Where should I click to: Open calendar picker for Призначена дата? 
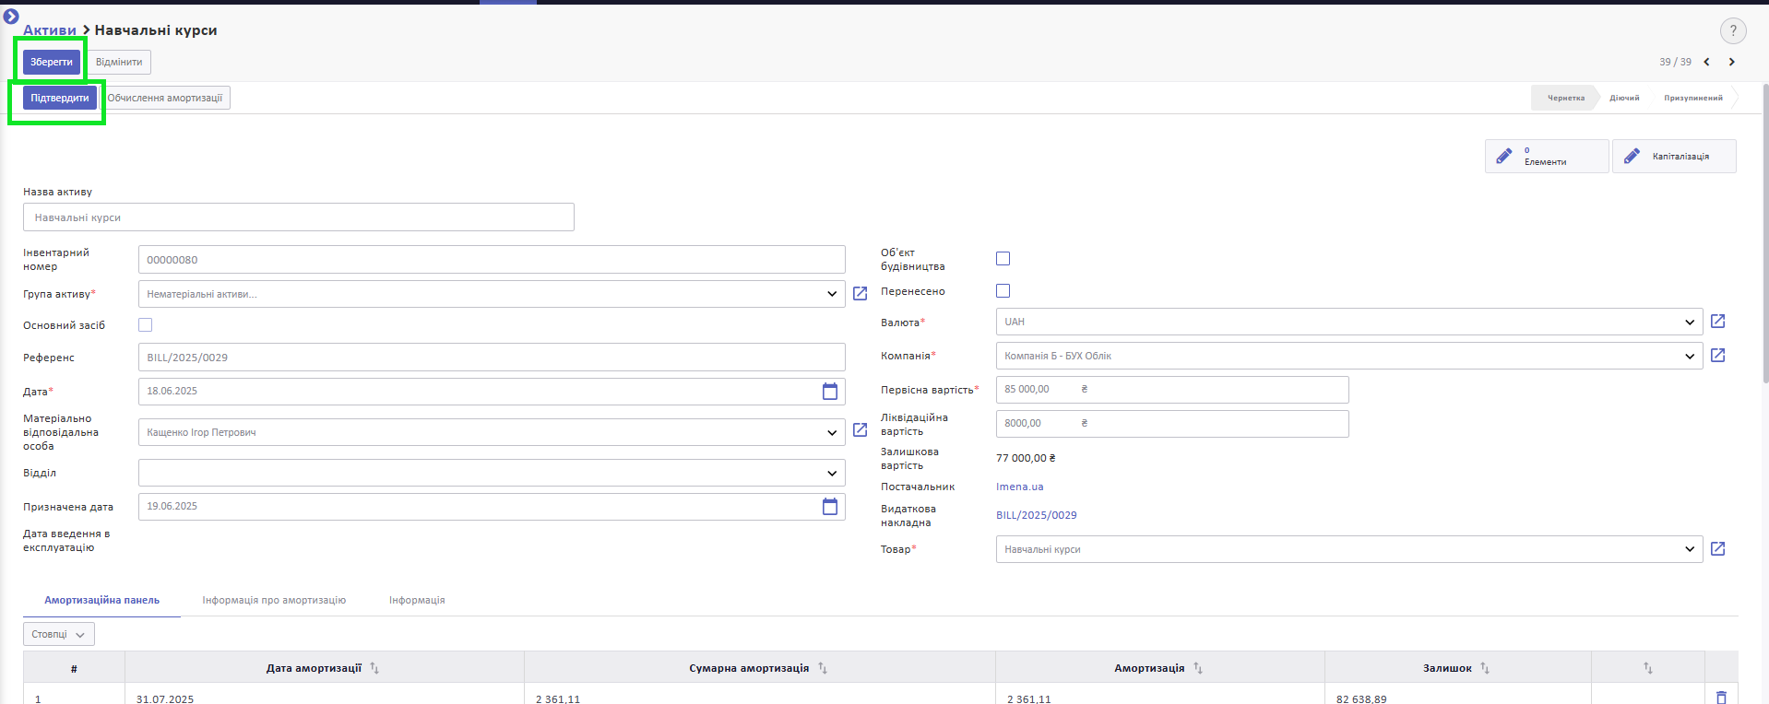pyautogui.click(x=830, y=506)
